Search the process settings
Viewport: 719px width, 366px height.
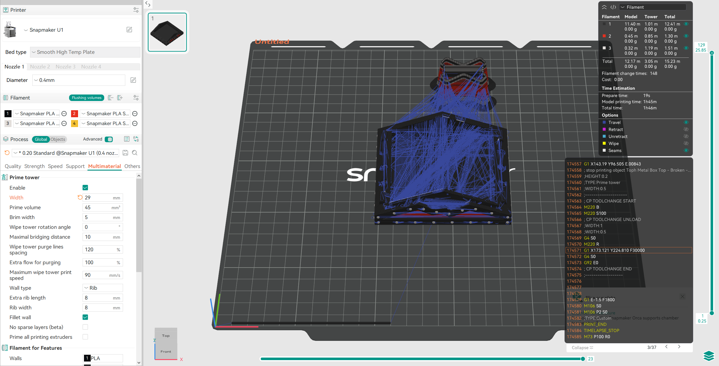(135, 153)
